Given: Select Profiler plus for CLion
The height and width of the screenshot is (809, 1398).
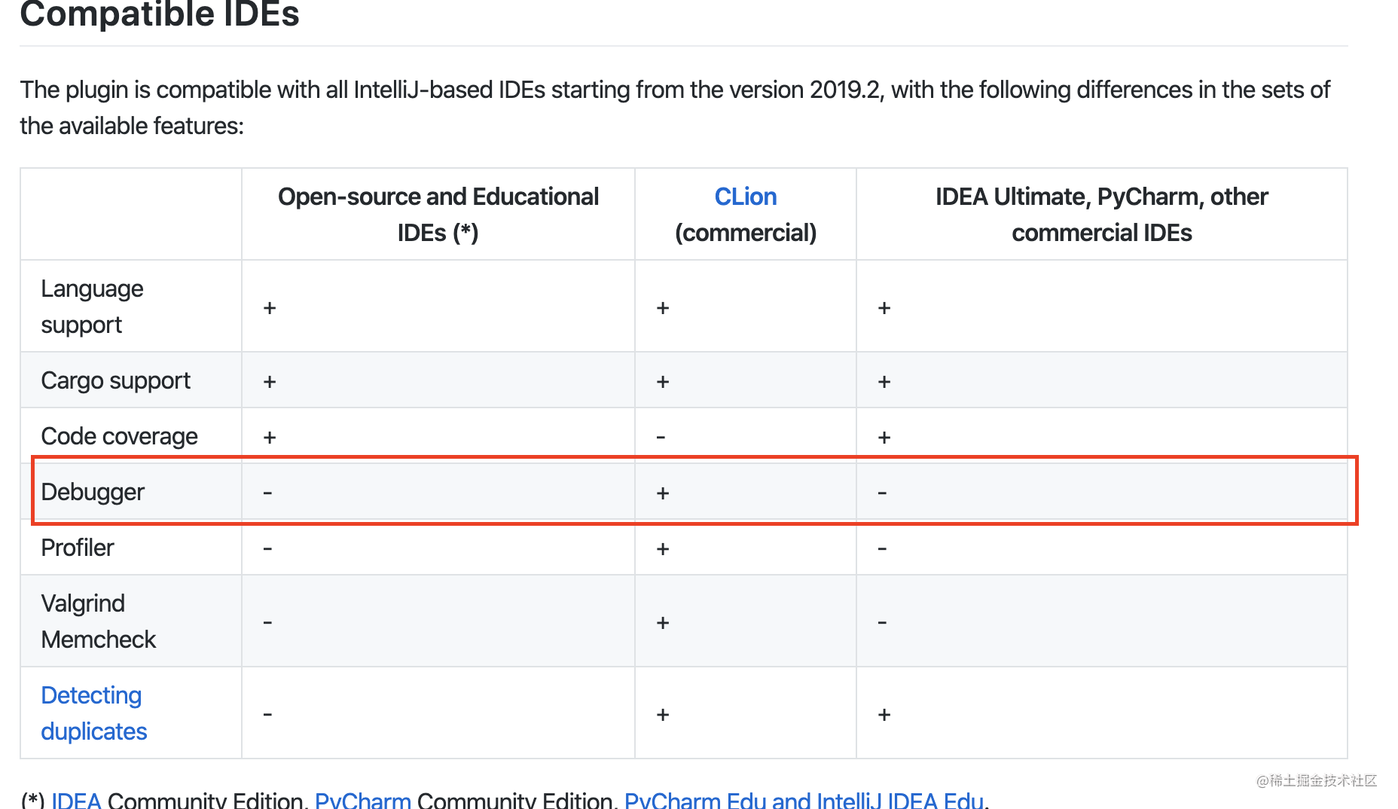Looking at the screenshot, I should pyautogui.click(x=663, y=549).
